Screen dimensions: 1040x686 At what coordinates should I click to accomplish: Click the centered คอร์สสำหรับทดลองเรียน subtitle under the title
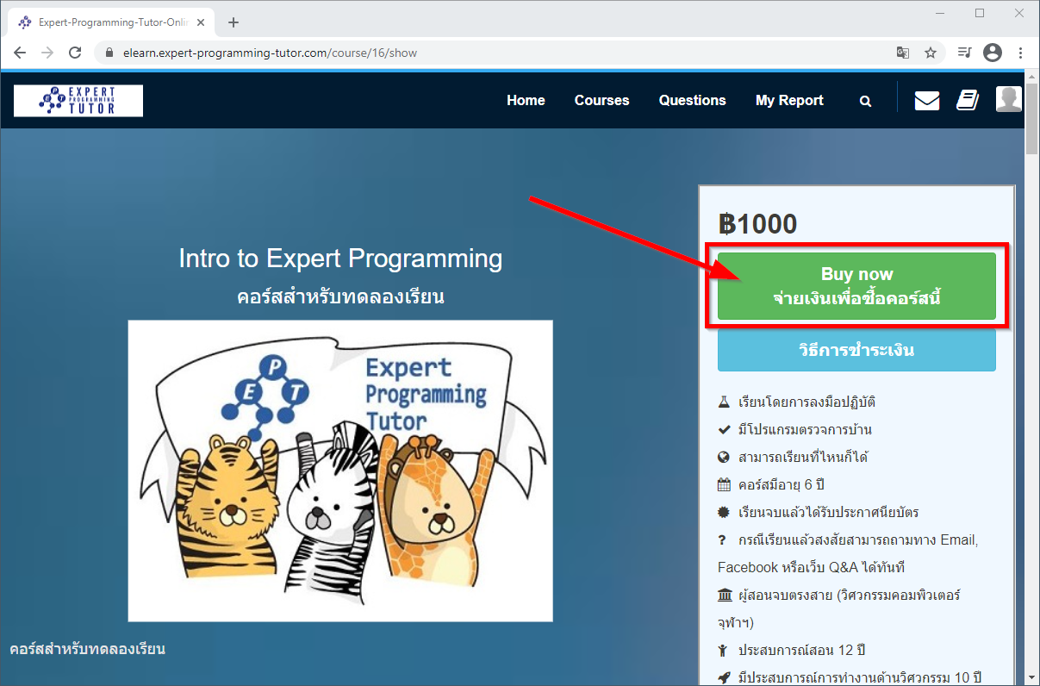point(340,298)
